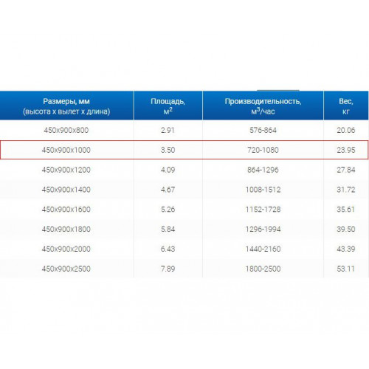369x369 pixels.
Task: Click the area value 2.91
Action: pos(168,130)
